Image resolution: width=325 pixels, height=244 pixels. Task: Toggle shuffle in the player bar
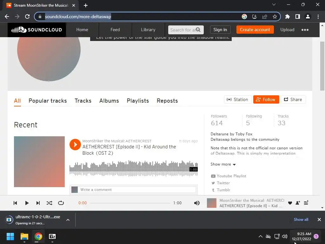(x=49, y=203)
